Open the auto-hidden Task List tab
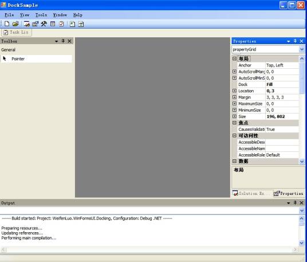 (17, 32)
